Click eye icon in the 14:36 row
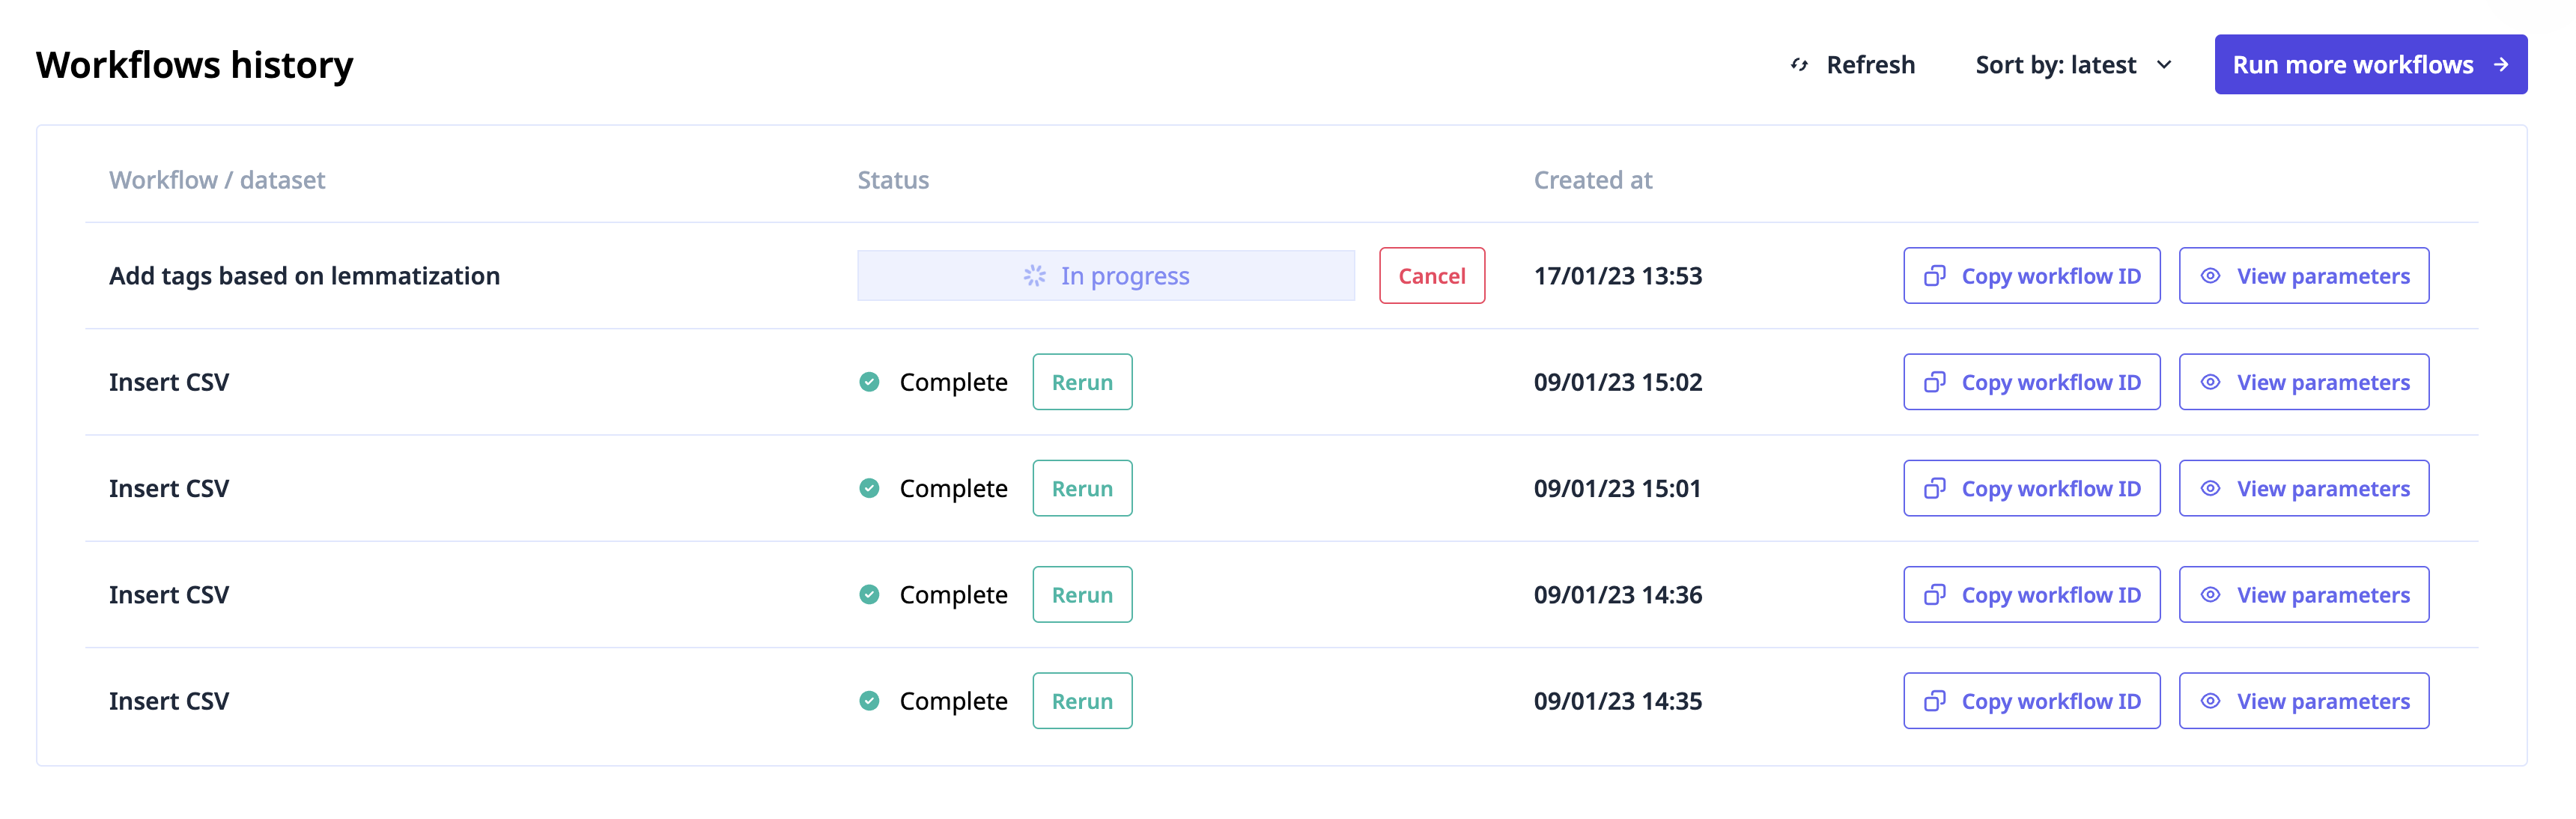2576x819 pixels. click(x=2210, y=595)
